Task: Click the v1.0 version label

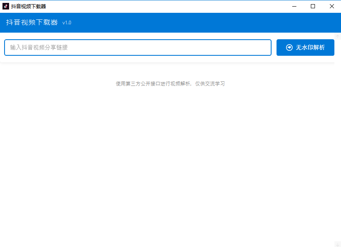Action: click(67, 23)
